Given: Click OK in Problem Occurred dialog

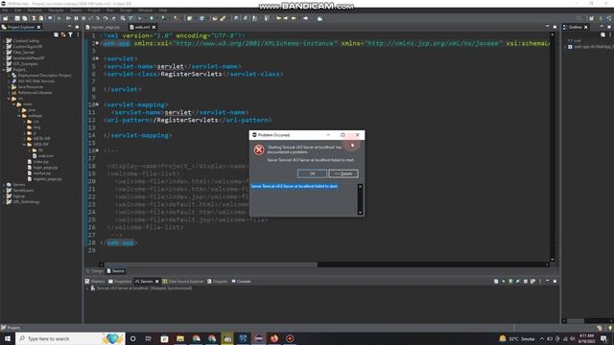Looking at the screenshot, I should click(312, 173).
